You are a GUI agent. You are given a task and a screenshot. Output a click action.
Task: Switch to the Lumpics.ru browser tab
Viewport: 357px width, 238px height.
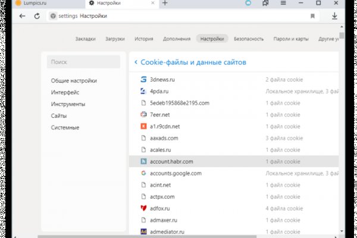(35, 4)
